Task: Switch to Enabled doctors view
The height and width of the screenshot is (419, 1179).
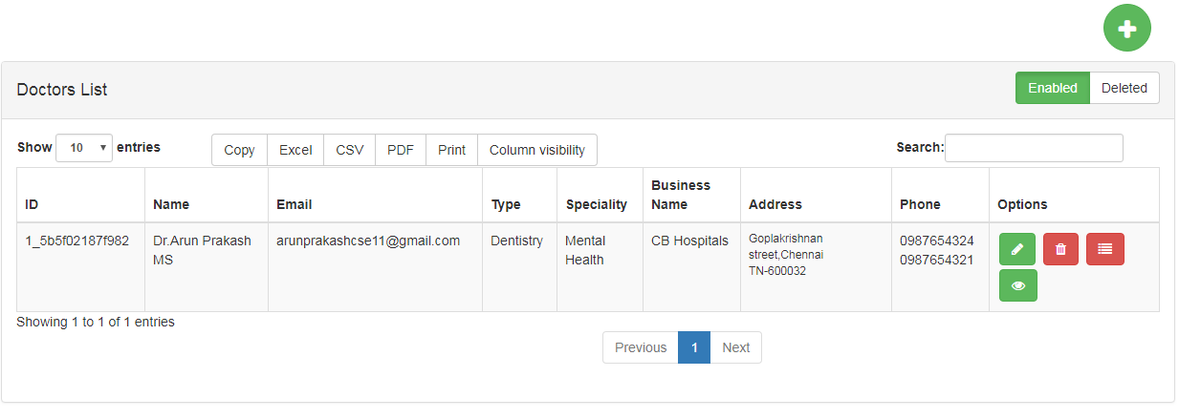Action: (1052, 88)
